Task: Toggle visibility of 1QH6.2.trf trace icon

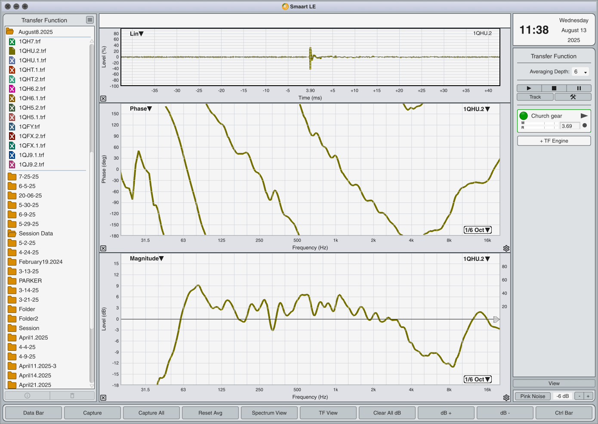Action: 12,89
